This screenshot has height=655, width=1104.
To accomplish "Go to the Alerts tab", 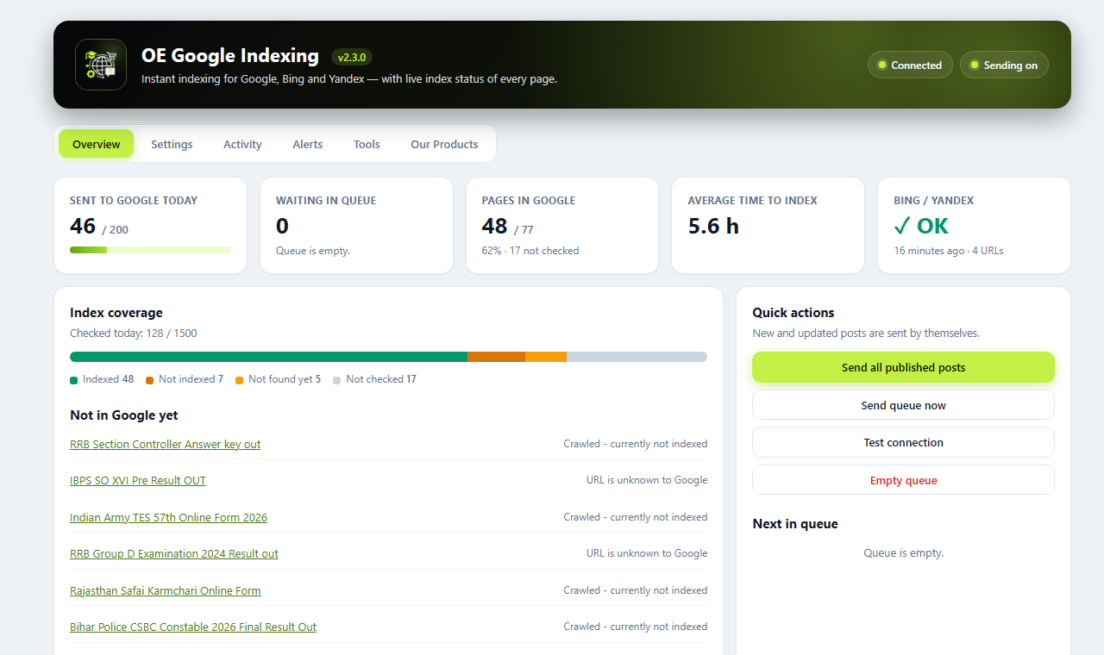I will click(x=307, y=144).
